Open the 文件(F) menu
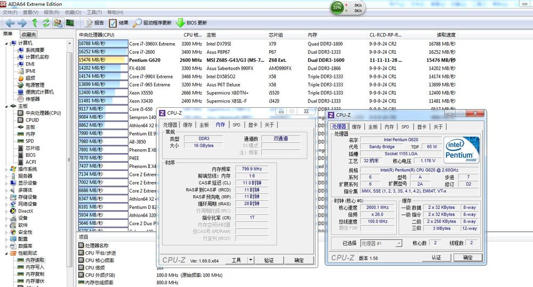This screenshot has width=533, height=287. tap(10, 12)
